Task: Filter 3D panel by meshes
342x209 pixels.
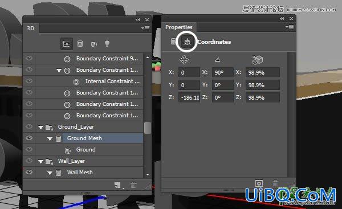Action: pos(80,44)
